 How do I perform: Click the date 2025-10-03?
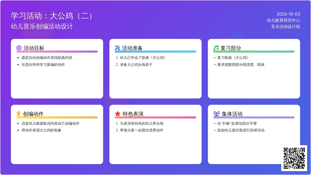pos(288,14)
